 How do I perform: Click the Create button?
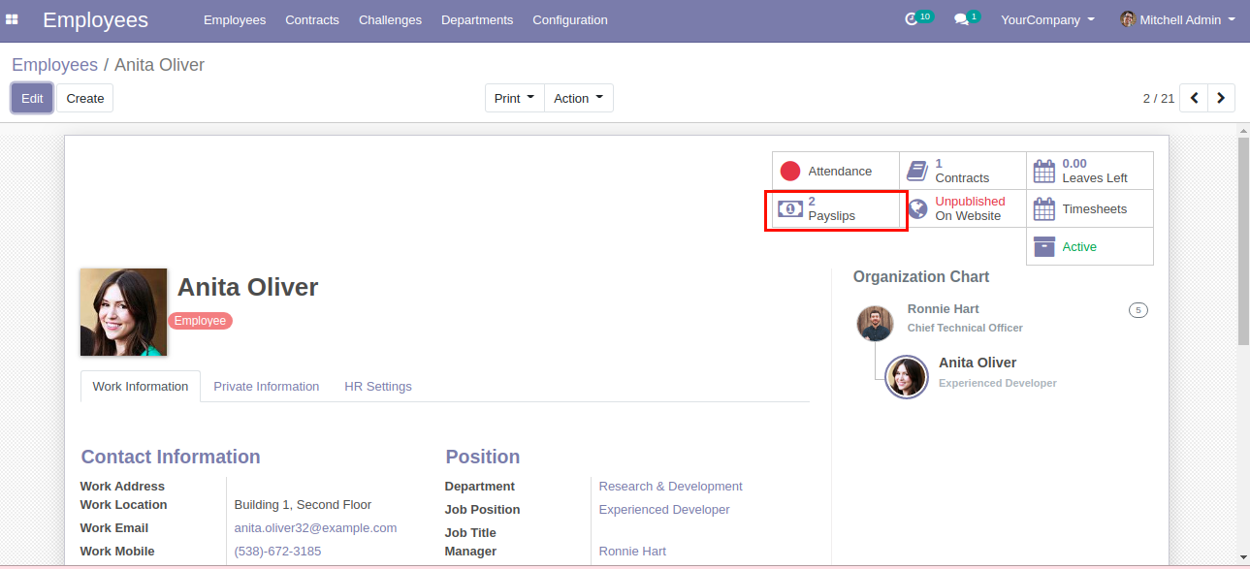coord(85,98)
